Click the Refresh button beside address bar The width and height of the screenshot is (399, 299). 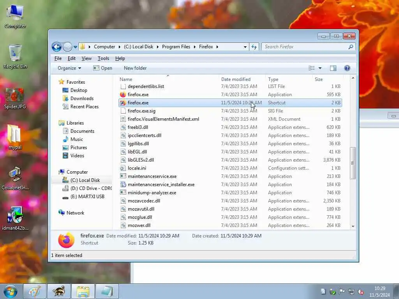tap(254, 47)
